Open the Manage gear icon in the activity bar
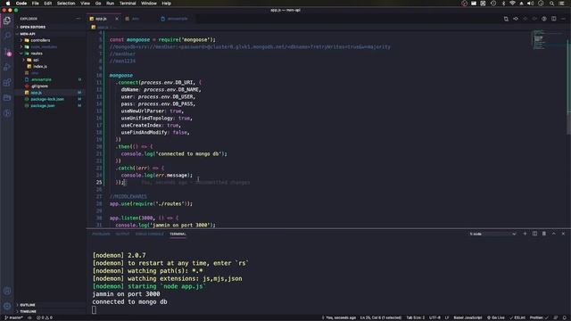Screen dimensions: 571x321 point(7,306)
